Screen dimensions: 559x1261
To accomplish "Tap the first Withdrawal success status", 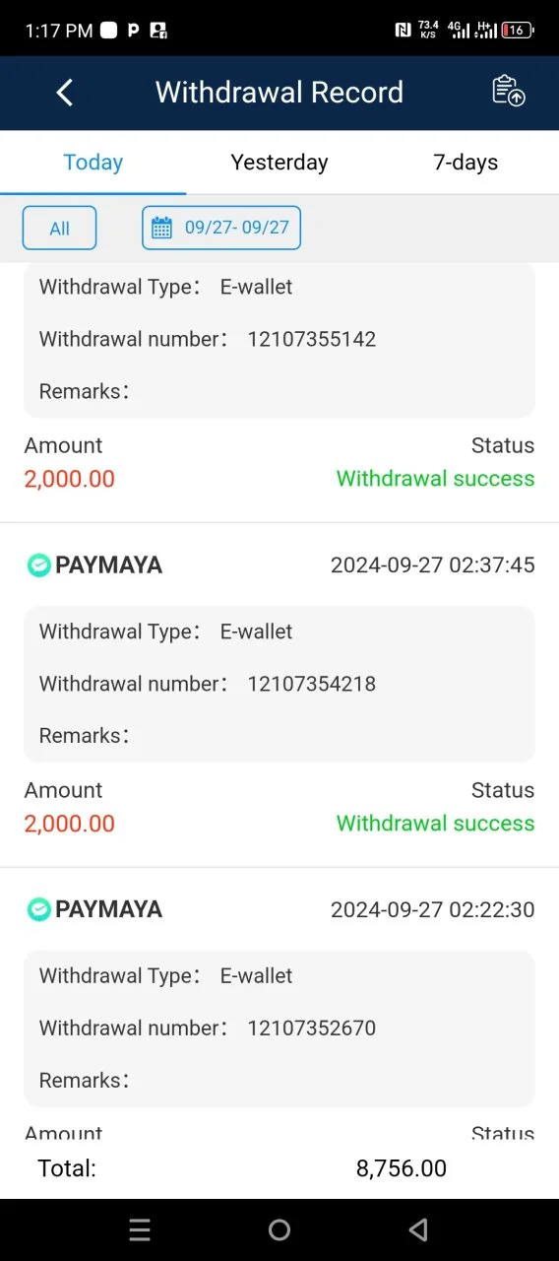I will click(x=435, y=479).
